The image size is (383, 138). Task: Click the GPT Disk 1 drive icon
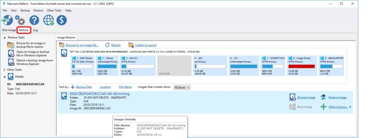point(64,53)
